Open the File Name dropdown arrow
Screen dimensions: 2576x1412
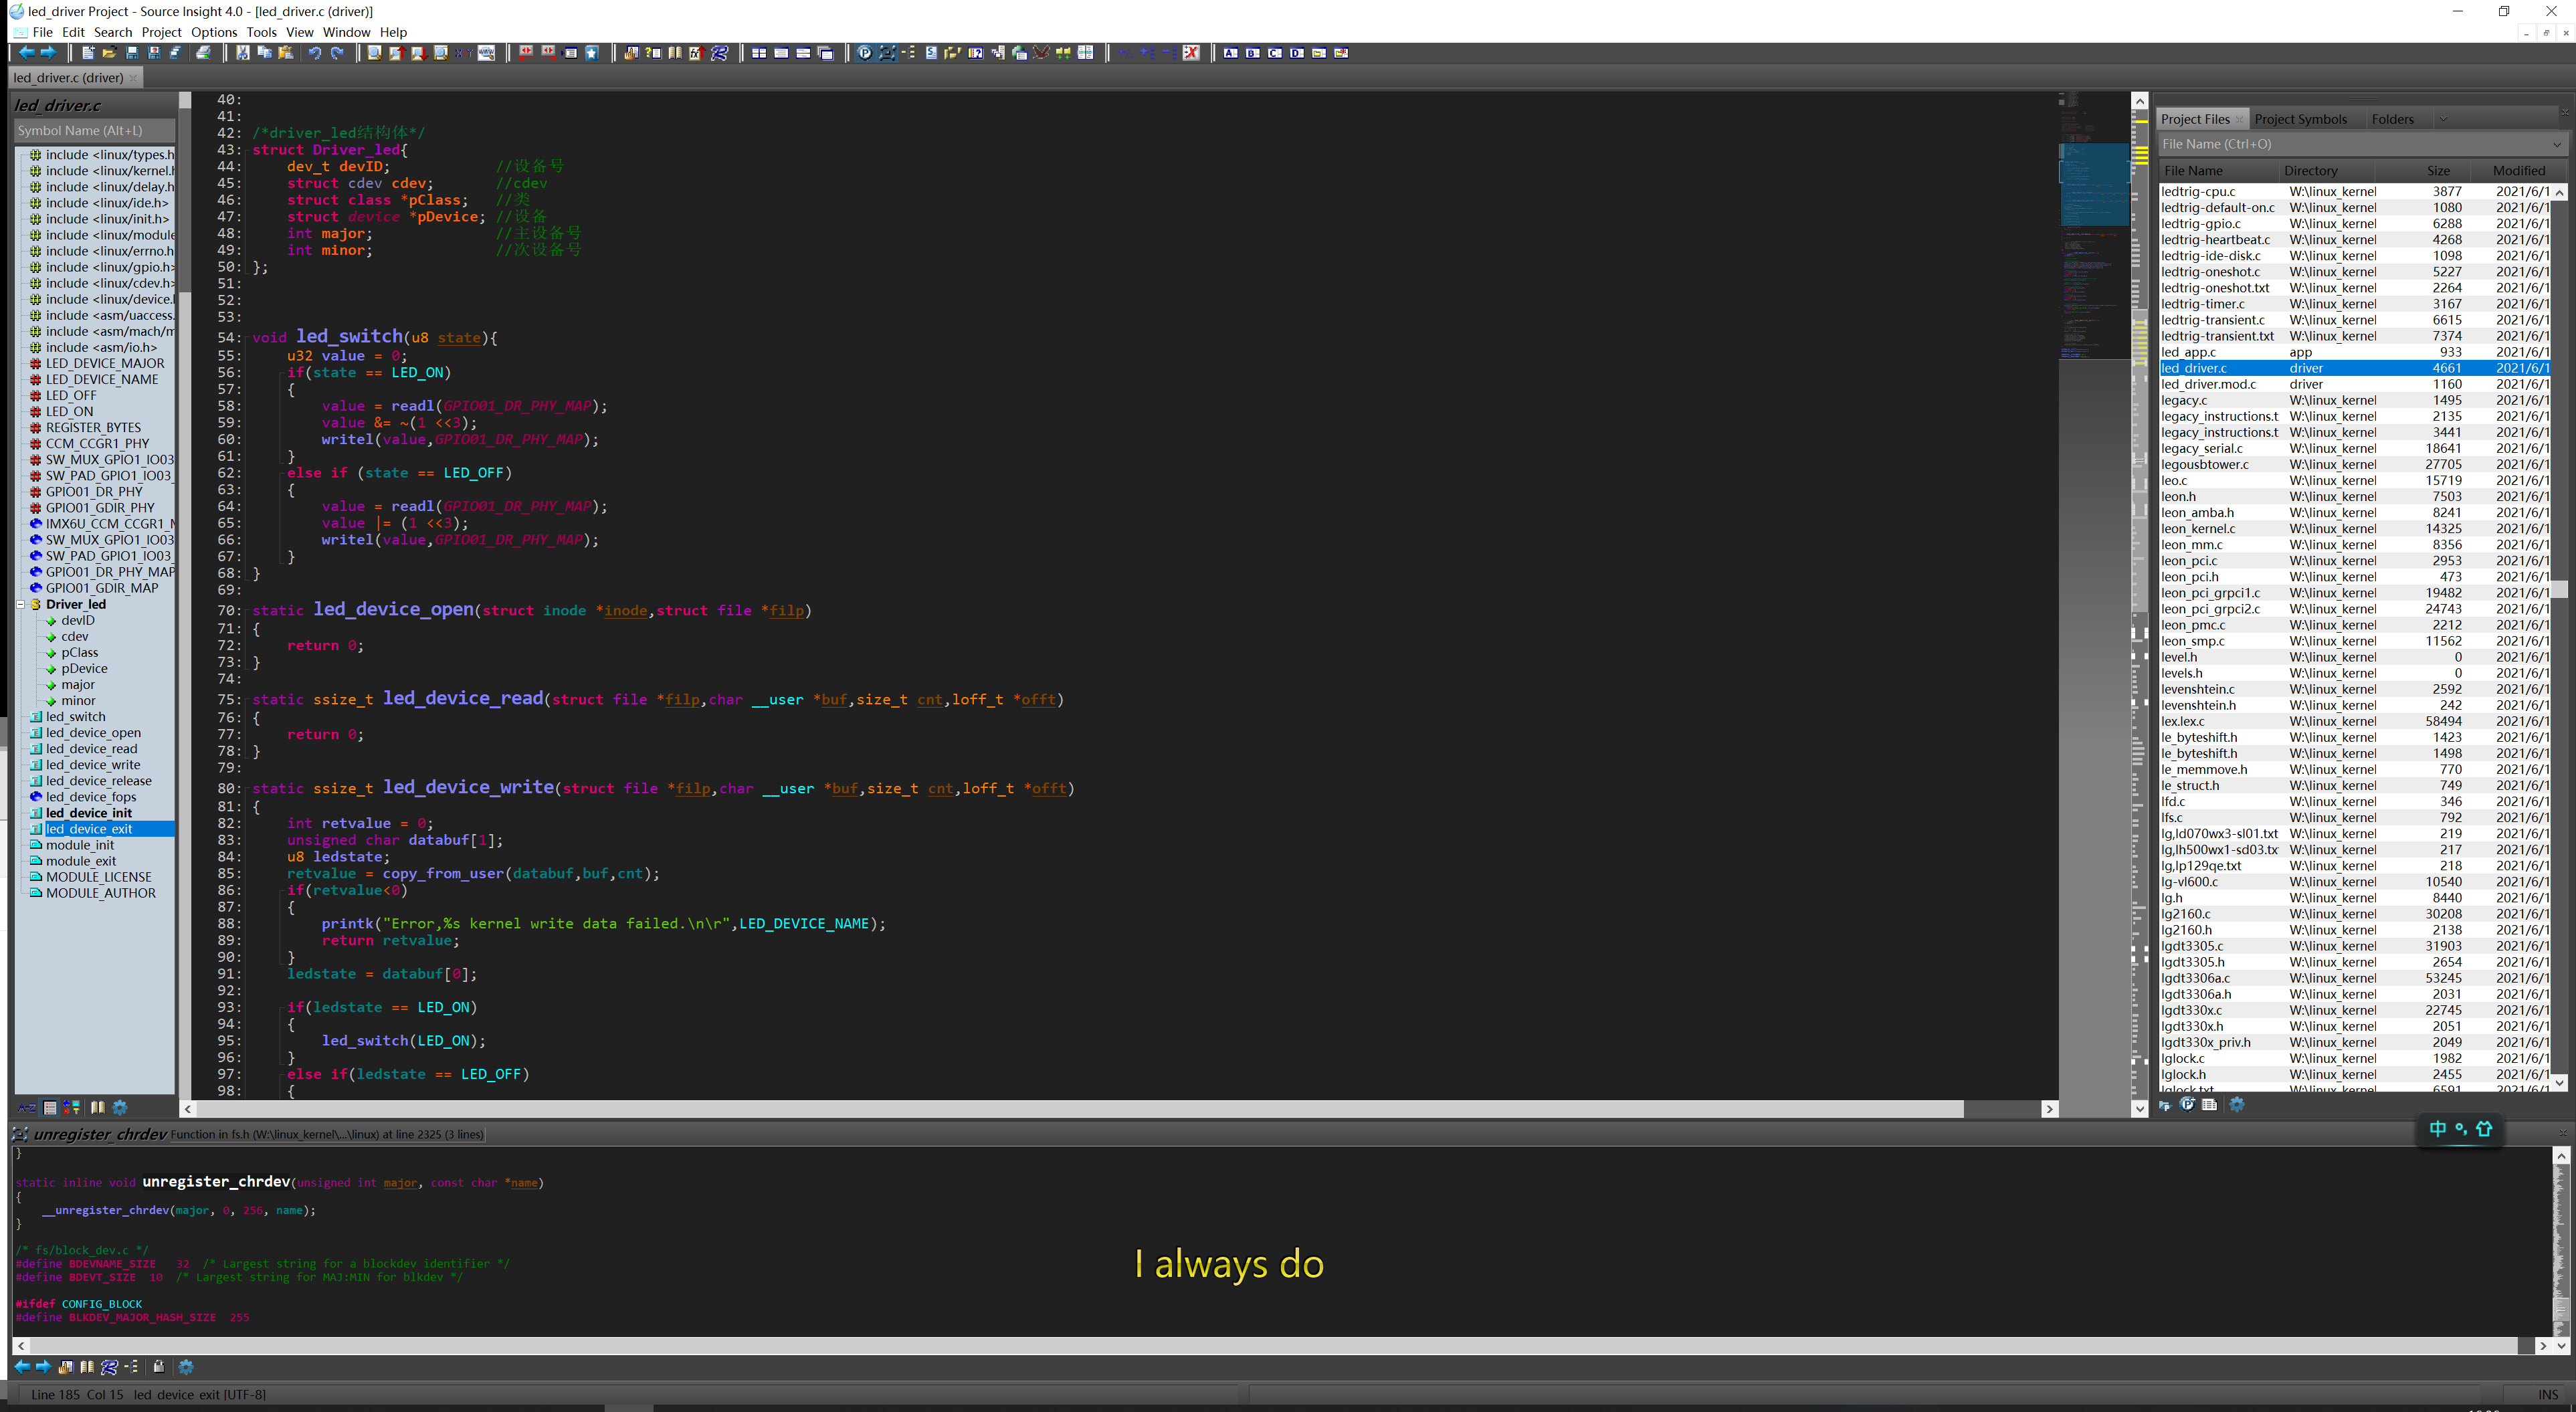2557,144
